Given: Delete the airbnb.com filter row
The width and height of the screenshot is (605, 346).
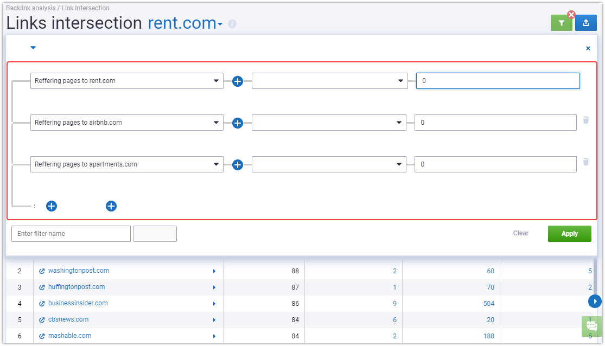Looking at the screenshot, I should pyautogui.click(x=585, y=120).
